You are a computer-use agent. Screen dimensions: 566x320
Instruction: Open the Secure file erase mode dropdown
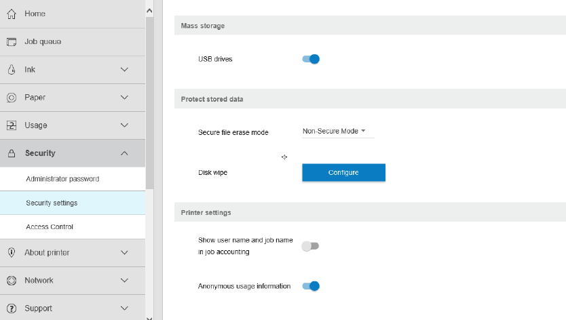point(337,131)
